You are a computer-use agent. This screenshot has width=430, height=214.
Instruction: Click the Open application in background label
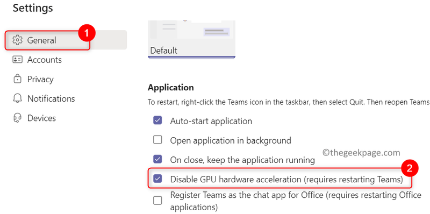pyautogui.click(x=231, y=140)
